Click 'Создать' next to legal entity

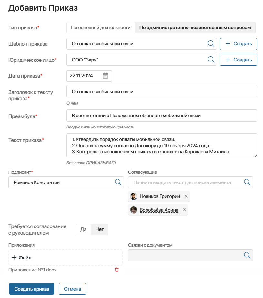pyautogui.click(x=238, y=60)
